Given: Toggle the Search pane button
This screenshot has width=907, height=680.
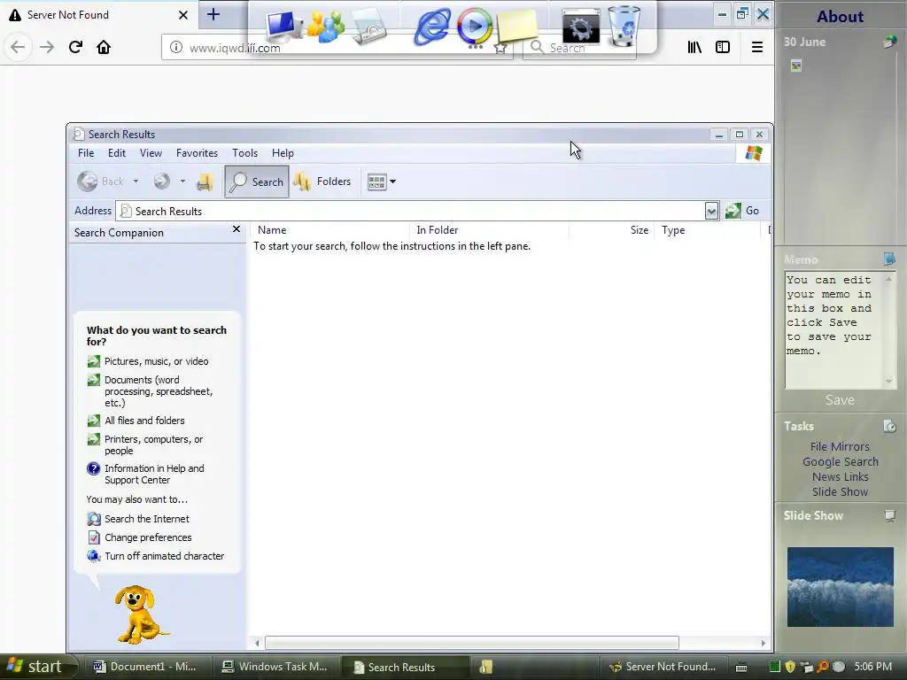Looking at the screenshot, I should (257, 182).
